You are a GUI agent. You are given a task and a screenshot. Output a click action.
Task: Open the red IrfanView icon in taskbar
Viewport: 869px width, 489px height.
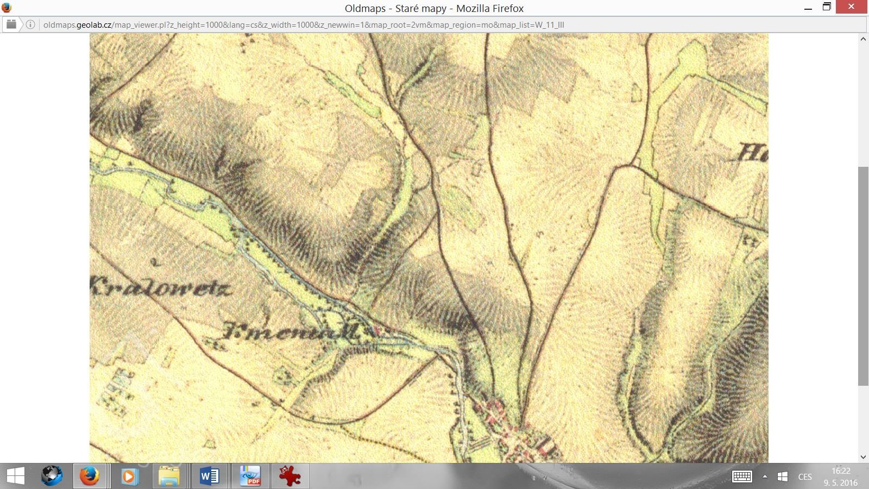pos(289,477)
